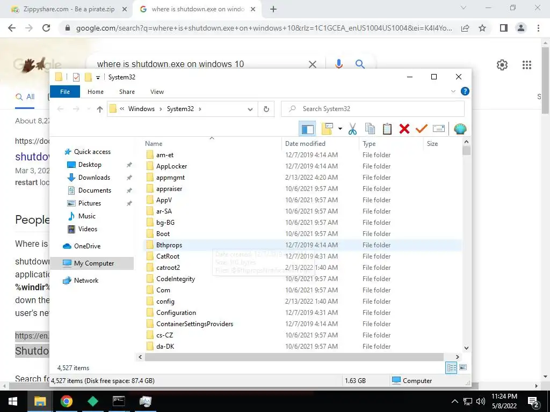Open folder options toolbar icon

tap(327, 129)
